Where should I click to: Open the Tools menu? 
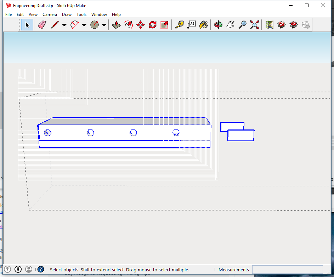point(81,15)
